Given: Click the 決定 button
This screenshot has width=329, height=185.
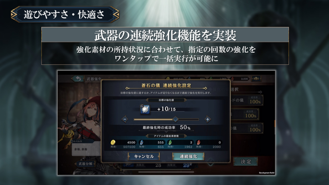Looking at the screenshot, I should (x=246, y=162).
